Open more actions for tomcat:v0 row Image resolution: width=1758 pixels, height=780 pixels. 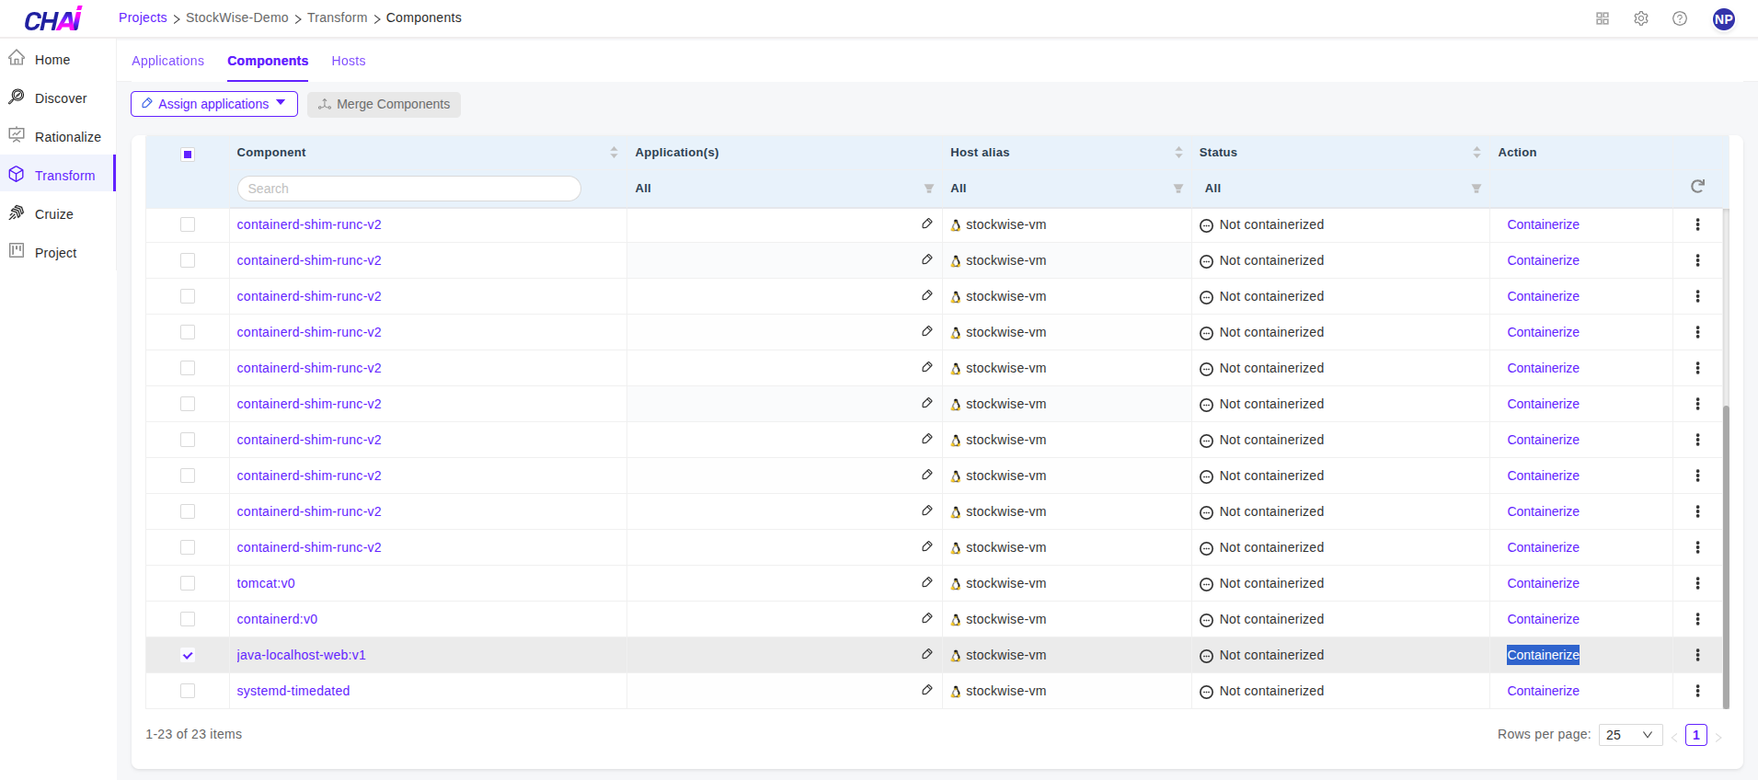coord(1697,583)
